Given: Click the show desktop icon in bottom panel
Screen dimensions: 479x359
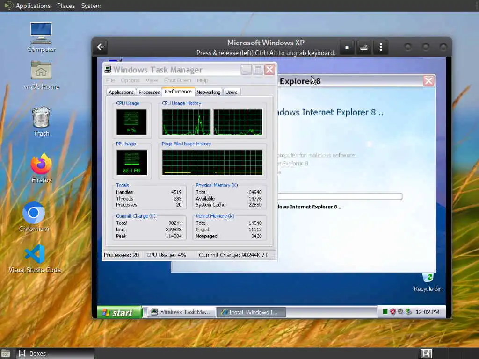Looking at the screenshot, I should tap(6, 354).
